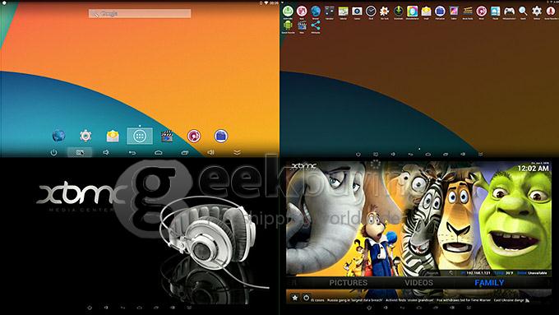
Task: Hide the home screen navigation bar with chevrons
Action: pos(237,153)
